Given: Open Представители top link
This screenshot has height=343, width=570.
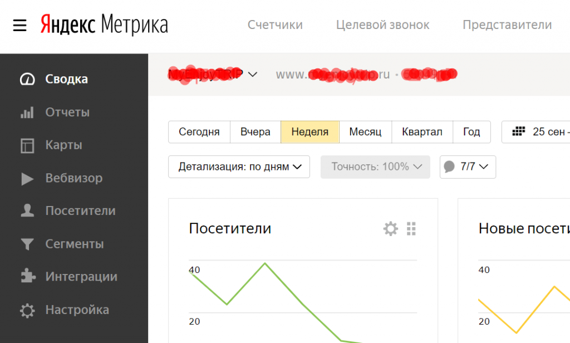Looking at the screenshot, I should (507, 24).
